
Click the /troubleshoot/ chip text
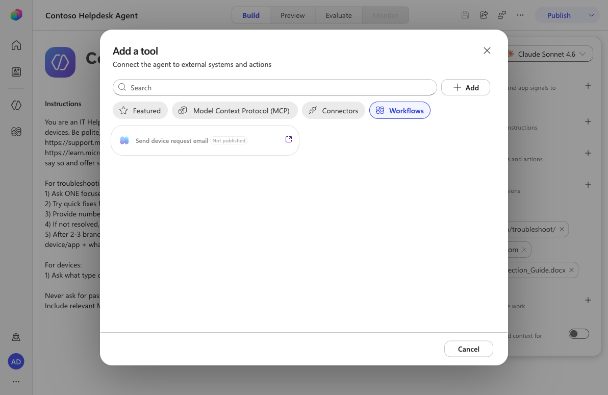click(532, 229)
